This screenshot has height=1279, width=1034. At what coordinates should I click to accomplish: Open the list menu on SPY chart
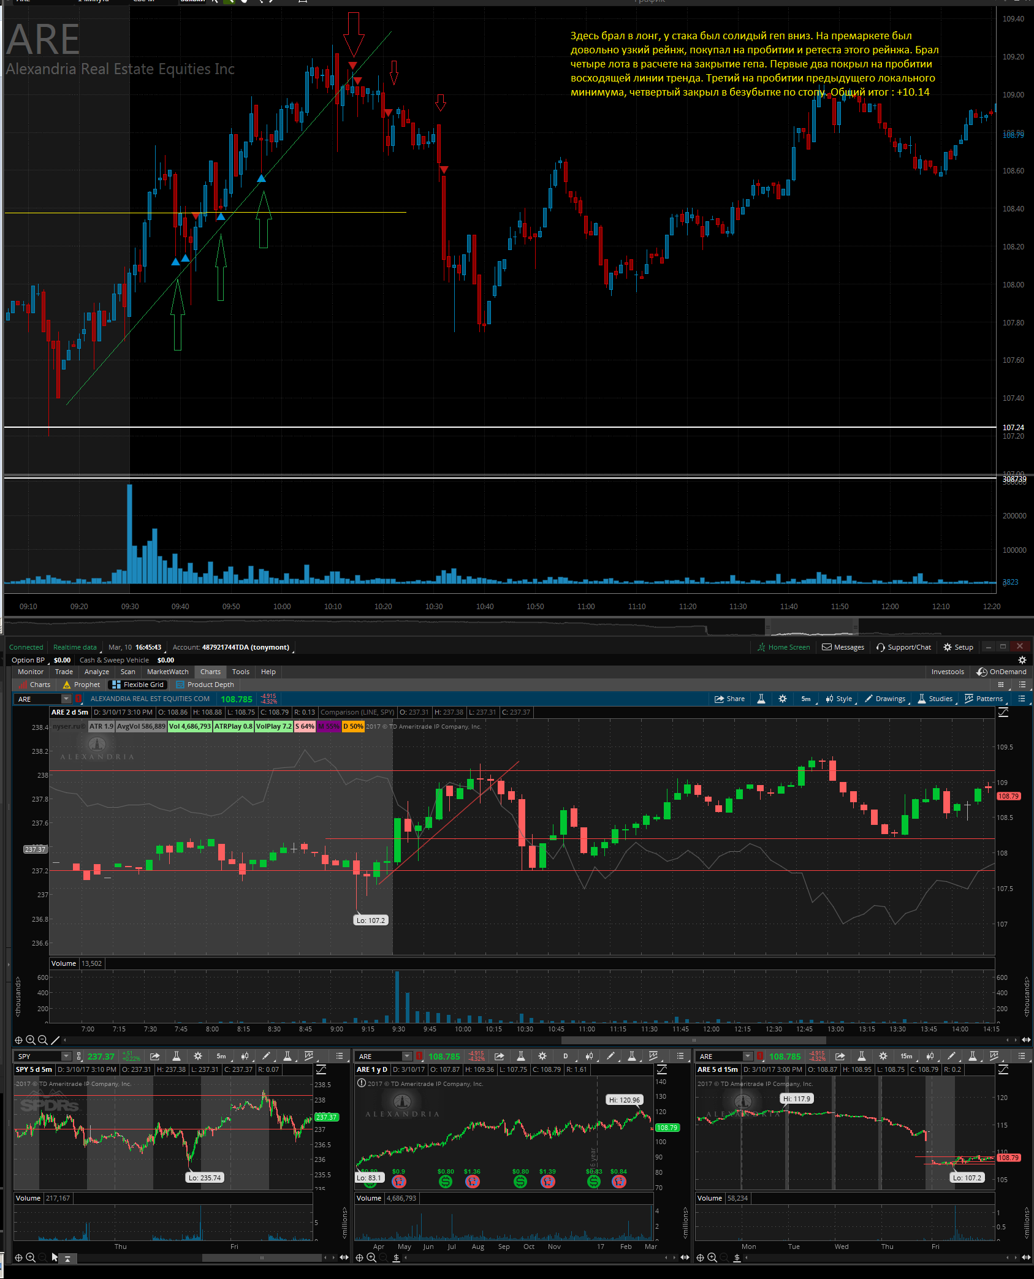coord(340,1057)
